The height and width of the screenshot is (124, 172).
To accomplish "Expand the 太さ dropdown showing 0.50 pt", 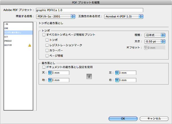I will [x=155, y=41].
